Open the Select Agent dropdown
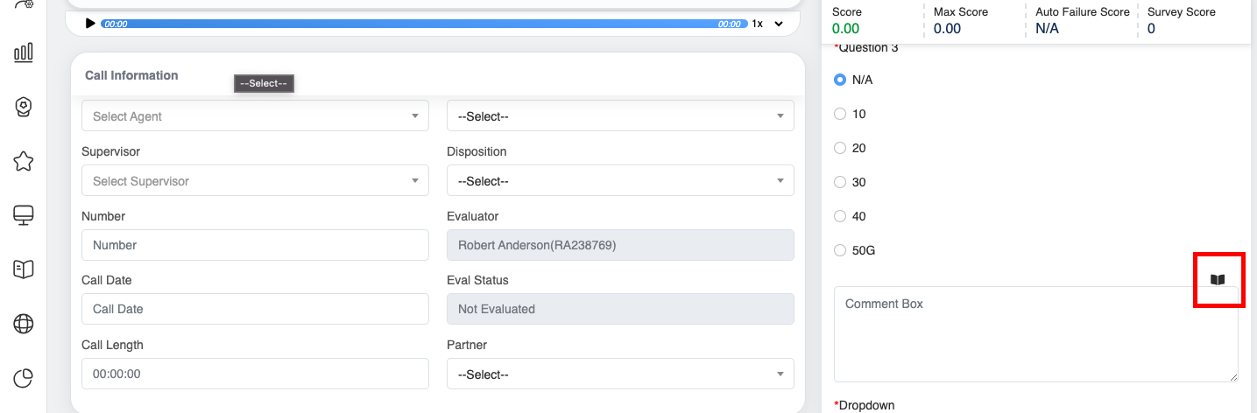Screen dimensions: 1257x413 point(255,116)
